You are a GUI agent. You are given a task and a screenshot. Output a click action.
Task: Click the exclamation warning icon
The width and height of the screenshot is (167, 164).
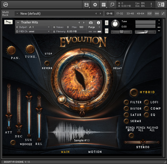[151, 5]
